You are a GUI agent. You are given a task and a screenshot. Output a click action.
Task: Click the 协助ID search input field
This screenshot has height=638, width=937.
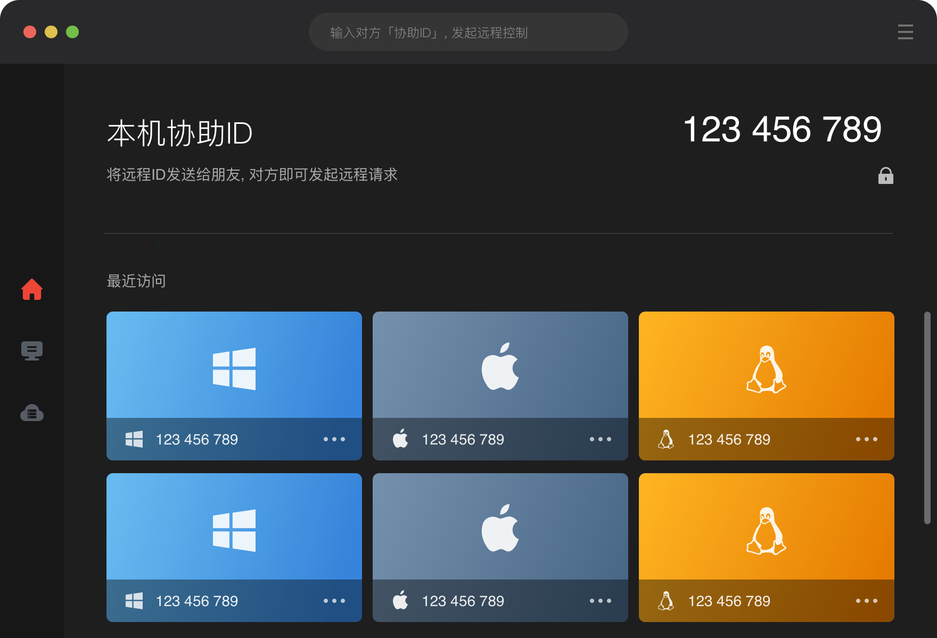[468, 32]
